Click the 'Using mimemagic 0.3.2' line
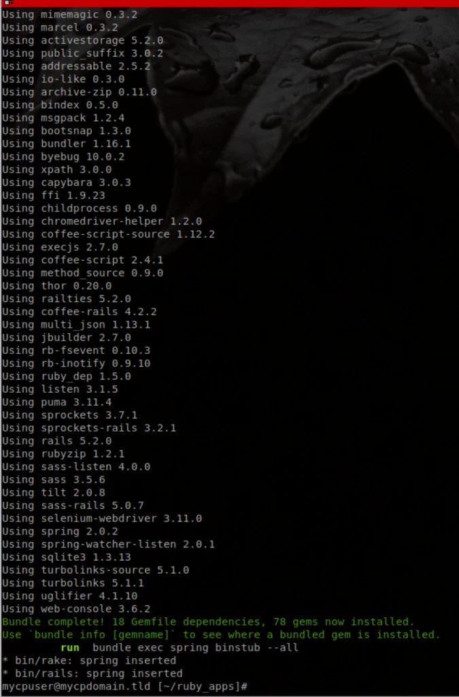This screenshot has width=459, height=697. click(x=69, y=15)
